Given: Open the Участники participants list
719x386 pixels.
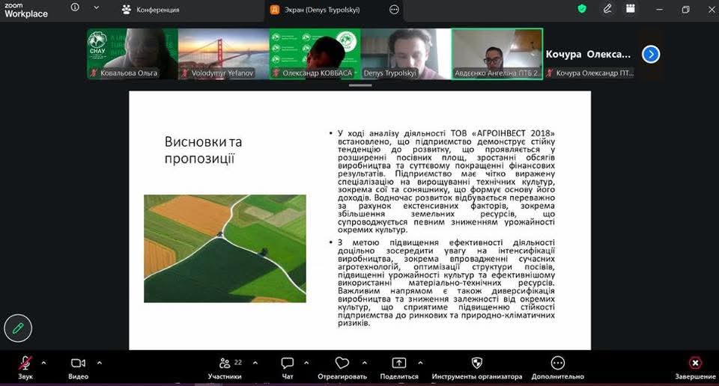Looking at the screenshot, I should (225, 367).
